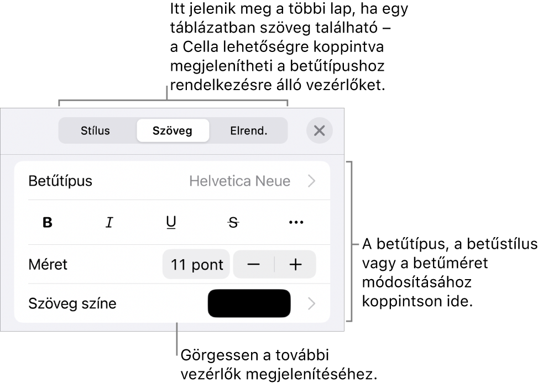Select the Szöveg tab
Image resolution: width=543 pixels, height=388 pixels.
click(x=173, y=131)
